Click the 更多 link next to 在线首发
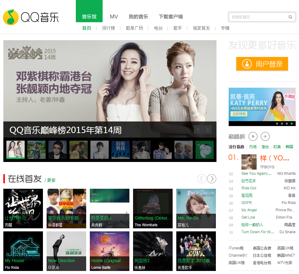The width and height of the screenshot is (299, 274). [51, 180]
